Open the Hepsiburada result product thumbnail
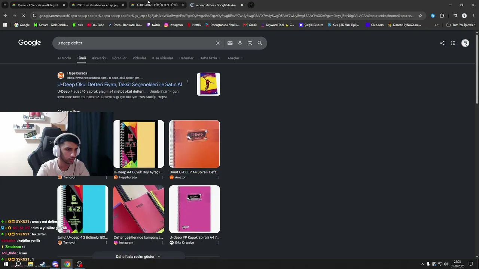479x269 pixels. coord(208,84)
